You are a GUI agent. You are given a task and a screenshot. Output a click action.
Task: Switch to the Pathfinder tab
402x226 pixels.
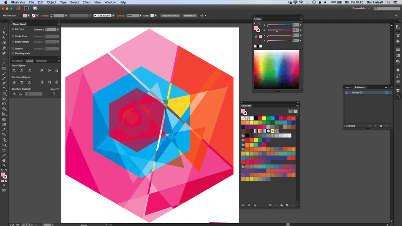coord(41,61)
